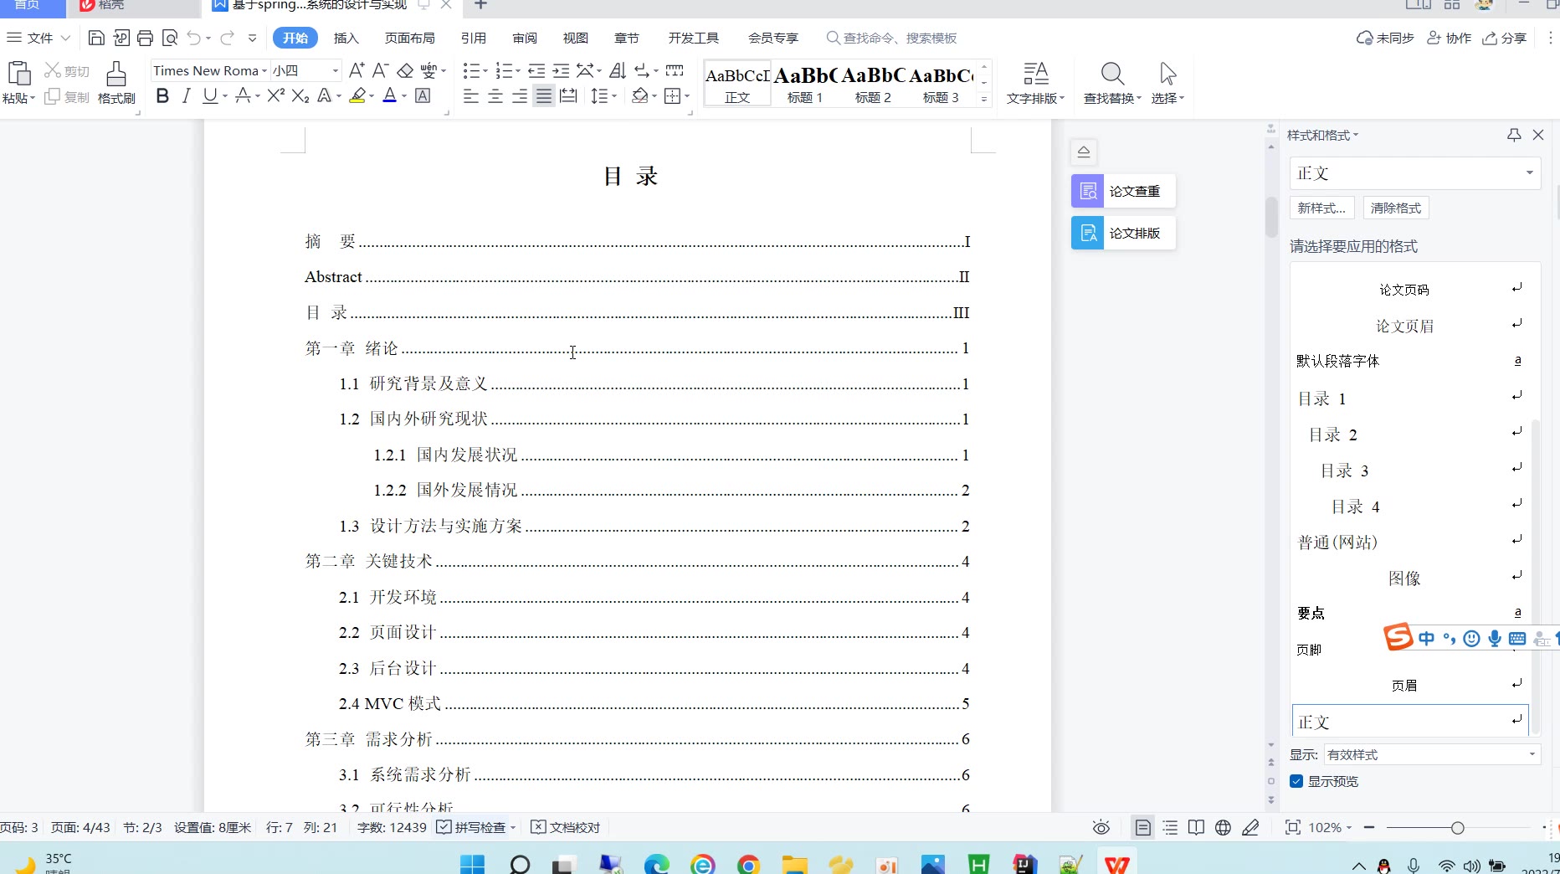Open Find and Replace tool
The height and width of the screenshot is (874, 1560).
coord(1112,82)
